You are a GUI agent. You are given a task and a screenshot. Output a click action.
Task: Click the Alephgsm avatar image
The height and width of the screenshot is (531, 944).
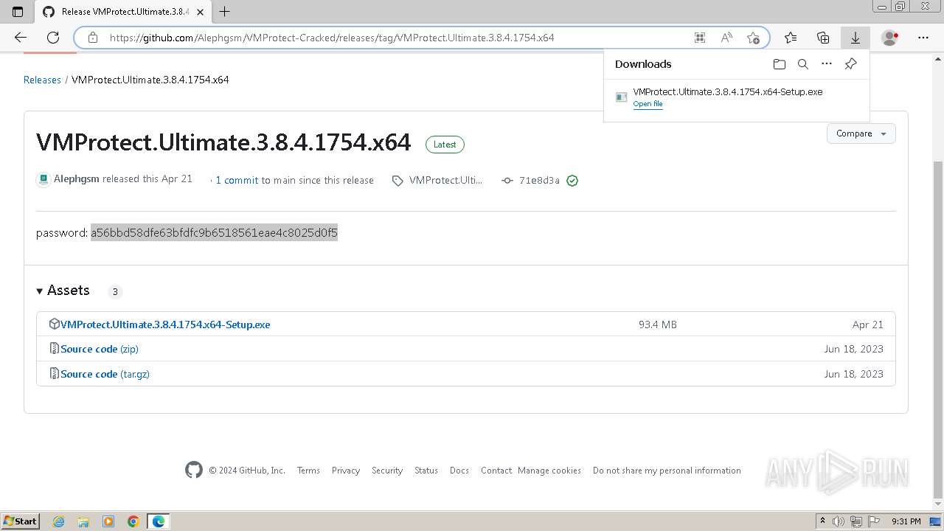point(44,179)
